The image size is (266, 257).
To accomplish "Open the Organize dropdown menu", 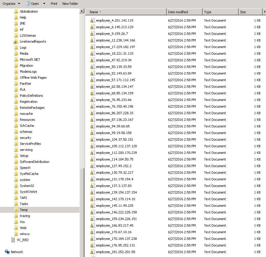I will (11, 4).
